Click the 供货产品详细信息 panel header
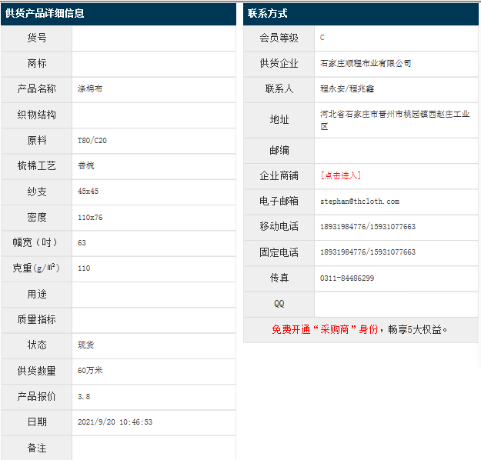The image size is (481, 460). (x=45, y=13)
